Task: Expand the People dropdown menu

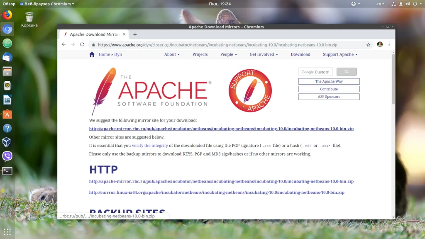Action: point(229,54)
